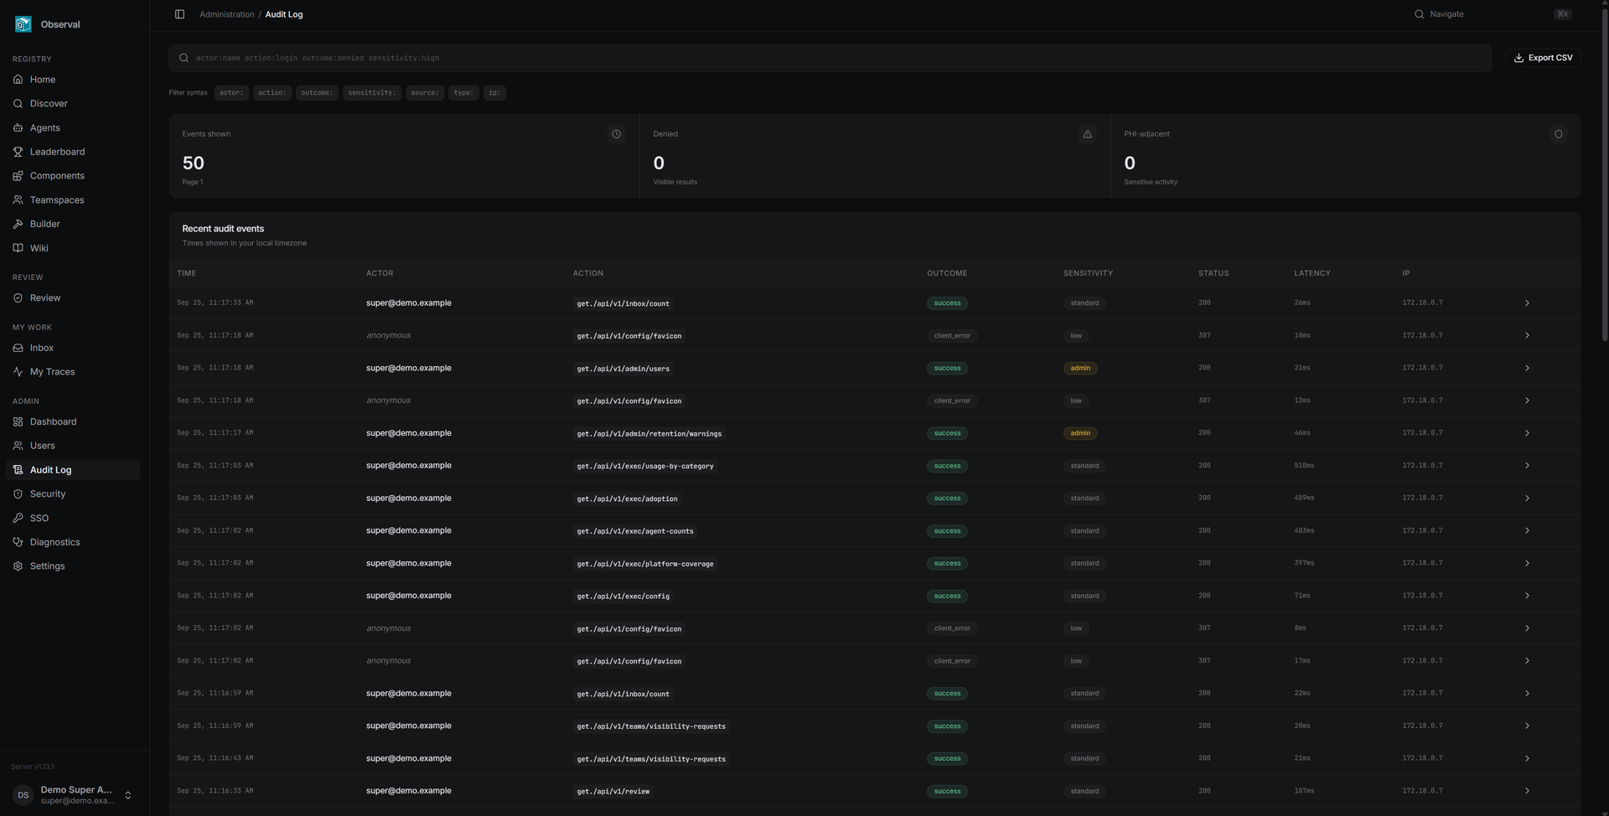This screenshot has width=1609, height=816.
Task: Click the get./api/v1/exec/adoption action text
Action: pos(627,498)
